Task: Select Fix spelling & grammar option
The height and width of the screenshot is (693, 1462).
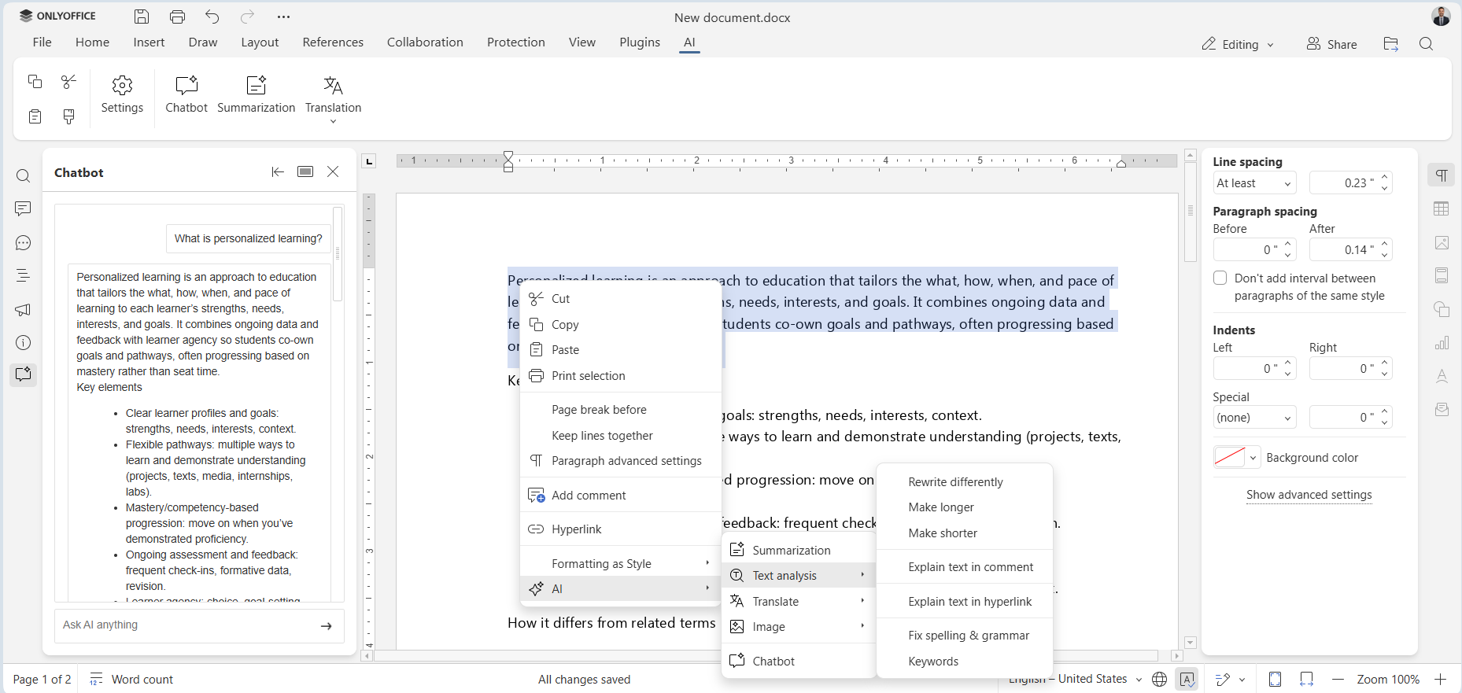Action: coord(965,635)
